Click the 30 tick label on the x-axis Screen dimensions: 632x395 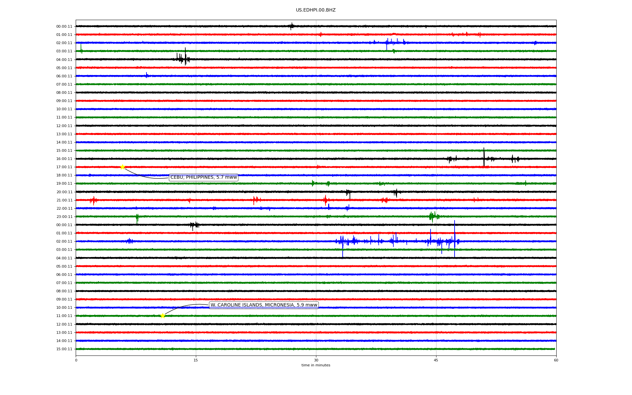316,360
